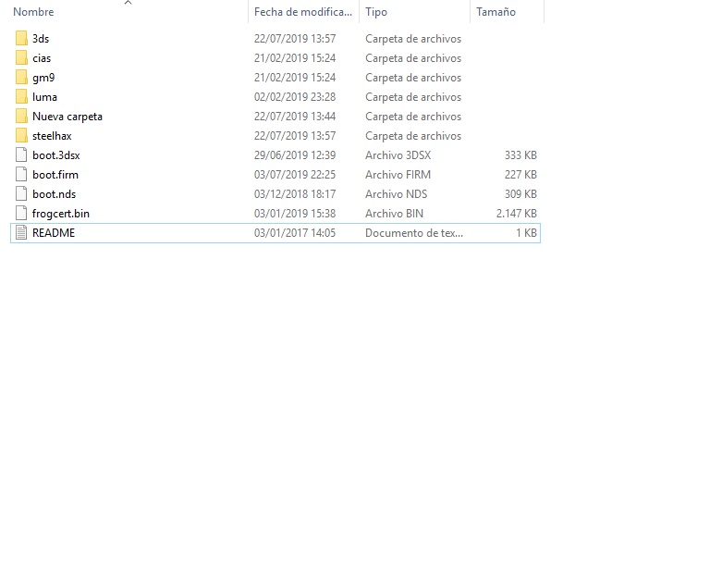Click the file name frogcert.bin
The image size is (710, 568).
pos(61,214)
